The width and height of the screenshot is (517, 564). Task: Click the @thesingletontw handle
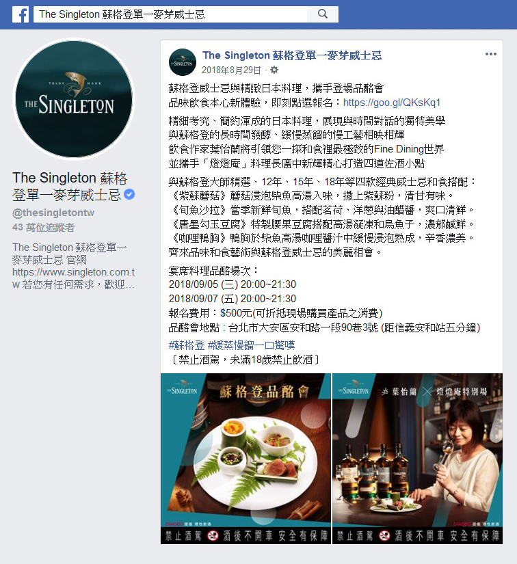(x=53, y=213)
